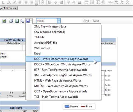Click the Price legend red line marker
This screenshot has height=112, width=133.
tap(83, 106)
